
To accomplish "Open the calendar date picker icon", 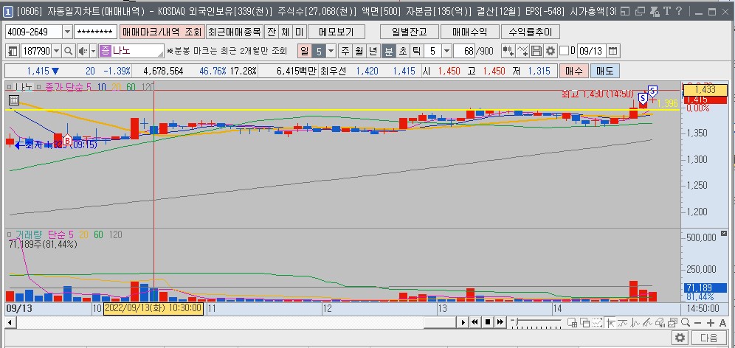I will (613, 51).
